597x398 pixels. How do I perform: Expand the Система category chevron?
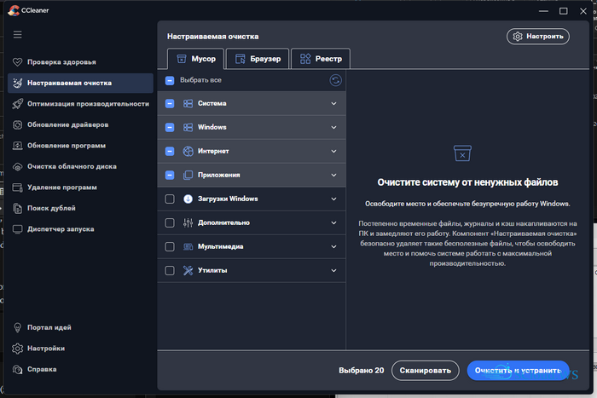334,104
